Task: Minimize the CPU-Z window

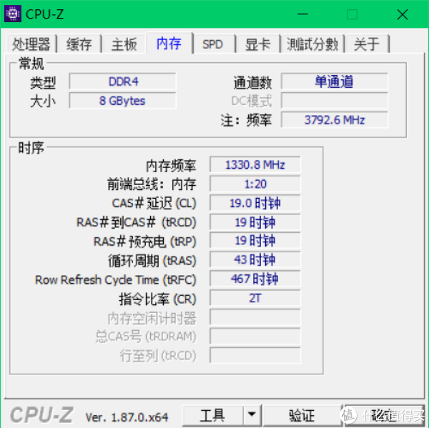Action: coord(303,14)
